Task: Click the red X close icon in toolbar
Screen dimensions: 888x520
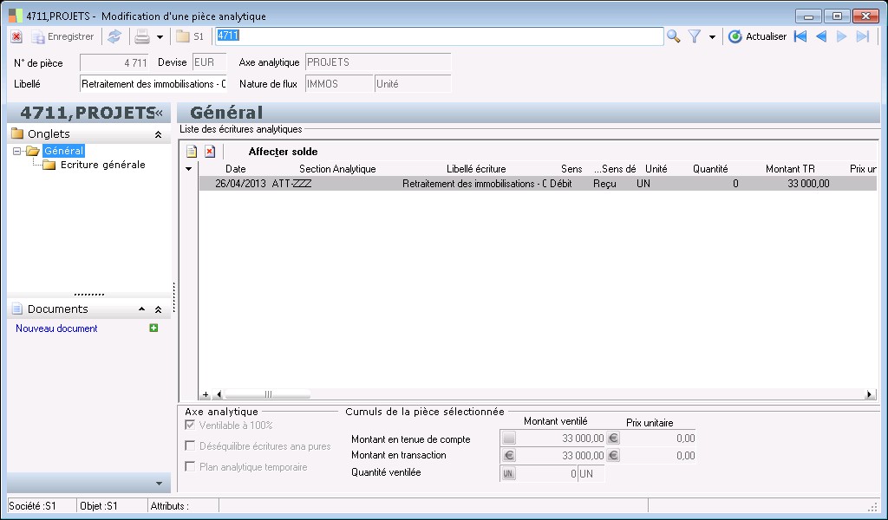Action: click(16, 36)
